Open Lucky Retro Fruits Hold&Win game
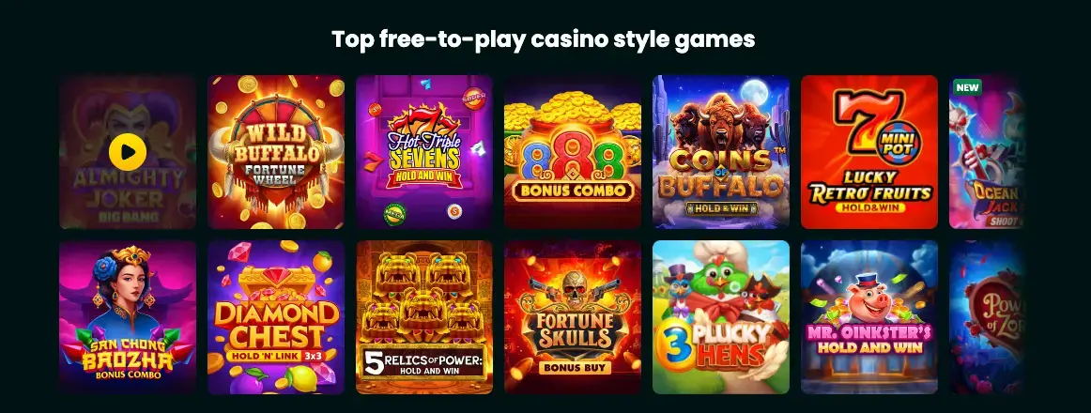Image resolution: width=1091 pixels, height=413 pixels. tap(869, 151)
